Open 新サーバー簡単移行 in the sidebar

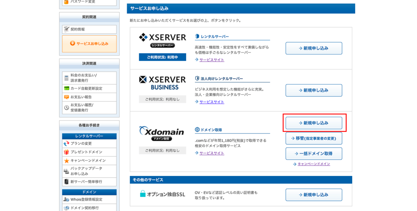[x=89, y=182]
